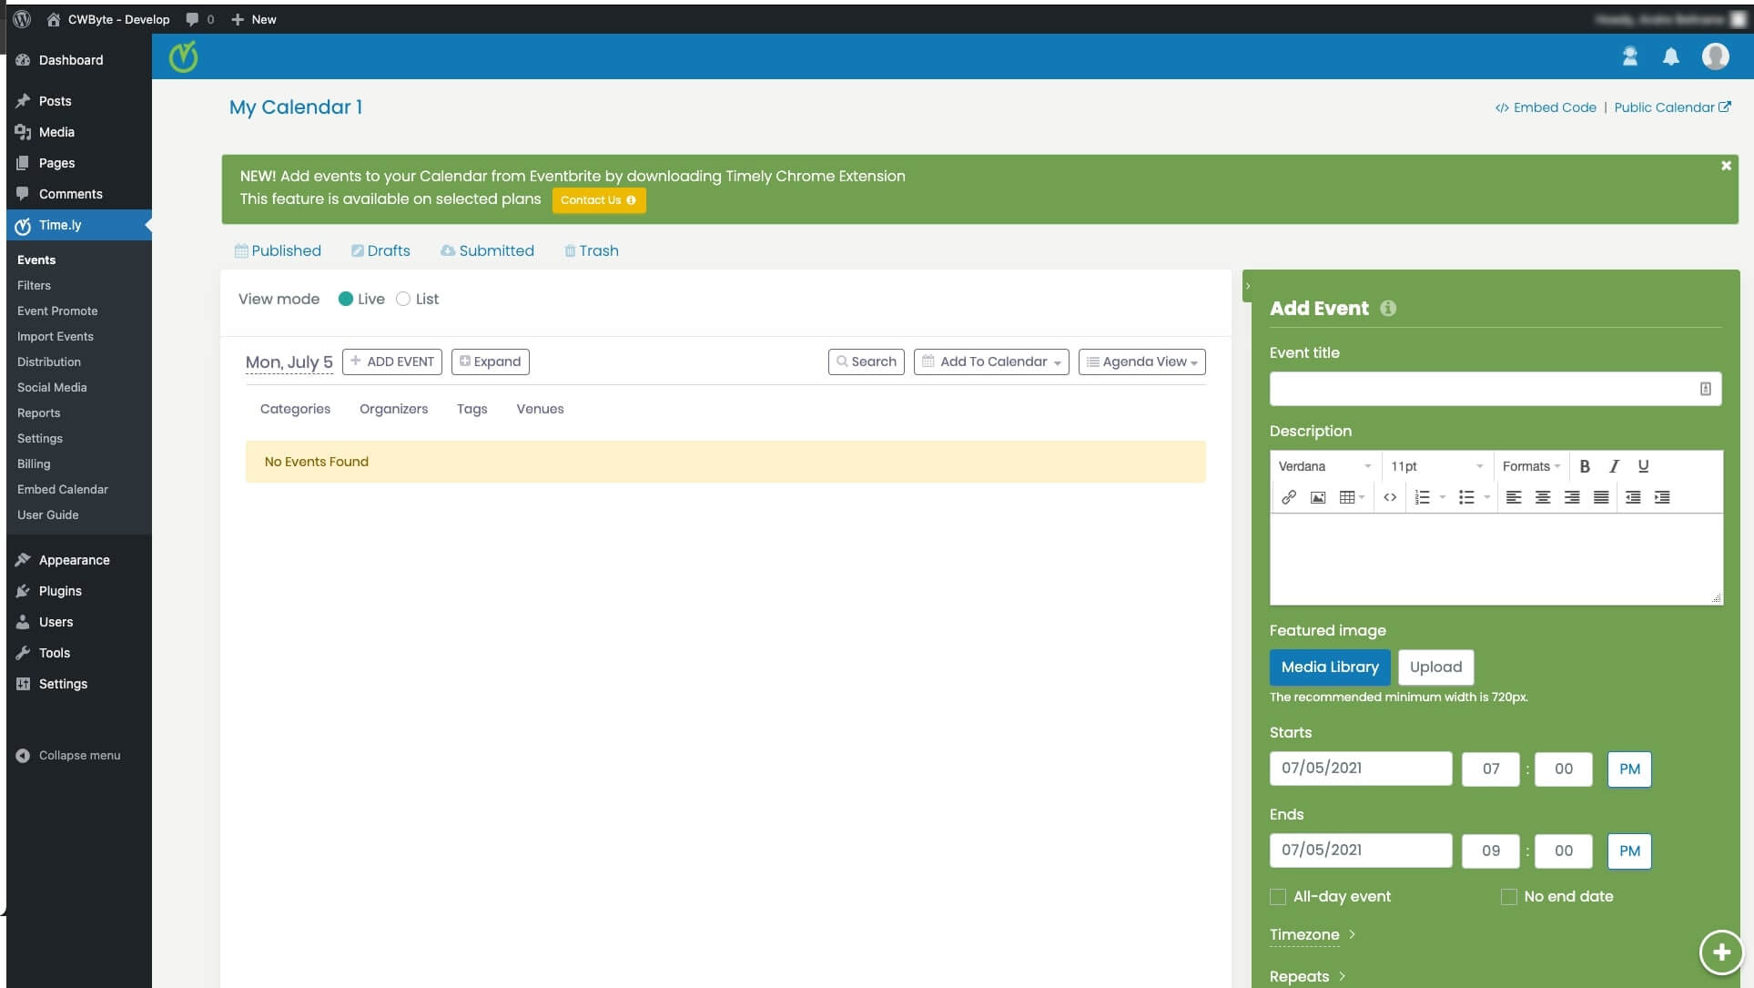Click the italic formatting icon

pyautogui.click(x=1612, y=466)
